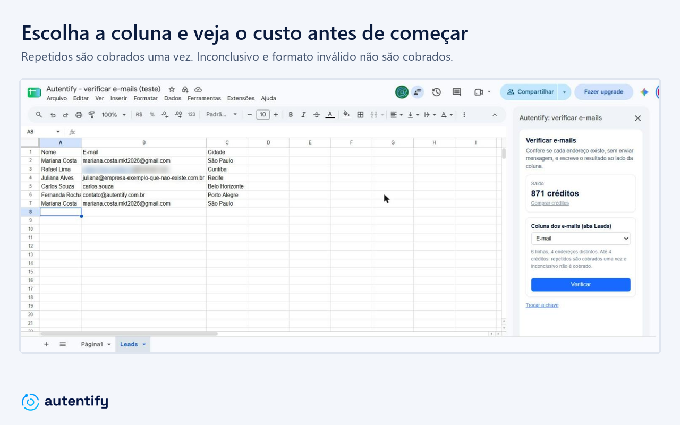Toggle bold formatting
Screen dimensions: 680x425
(291, 114)
